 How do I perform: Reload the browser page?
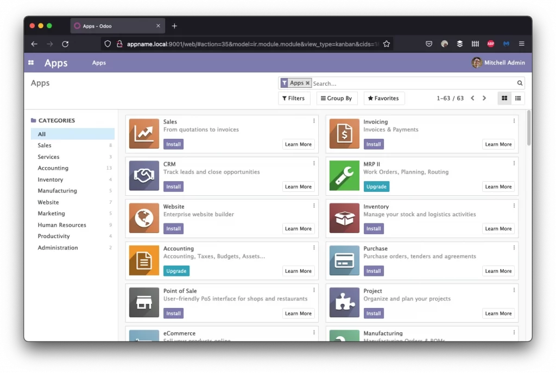click(65, 44)
